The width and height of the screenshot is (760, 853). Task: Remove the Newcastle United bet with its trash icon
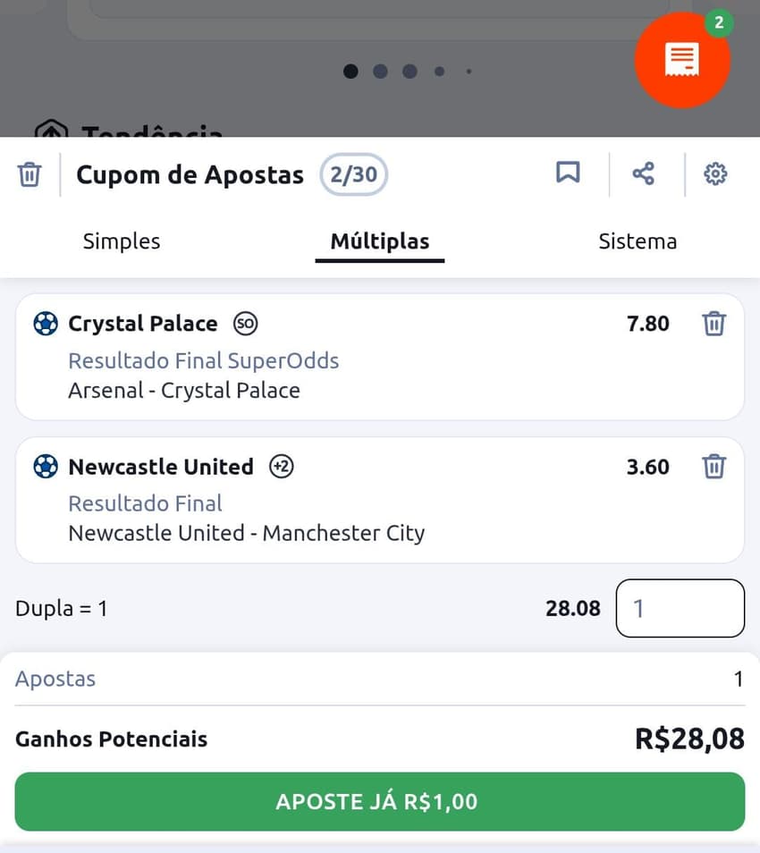pos(714,467)
